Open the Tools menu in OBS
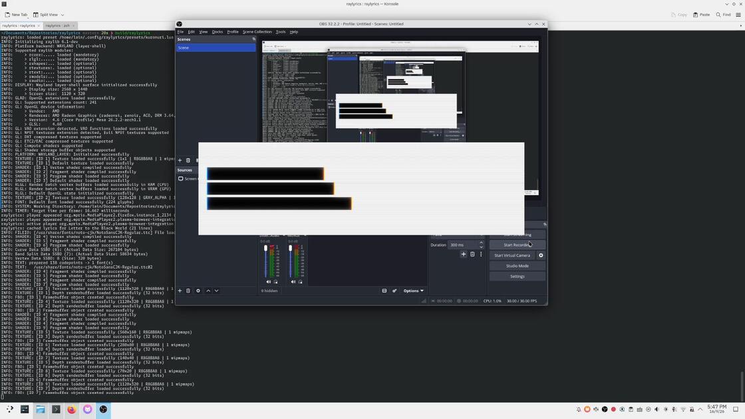The height and width of the screenshot is (419, 745). (281, 32)
